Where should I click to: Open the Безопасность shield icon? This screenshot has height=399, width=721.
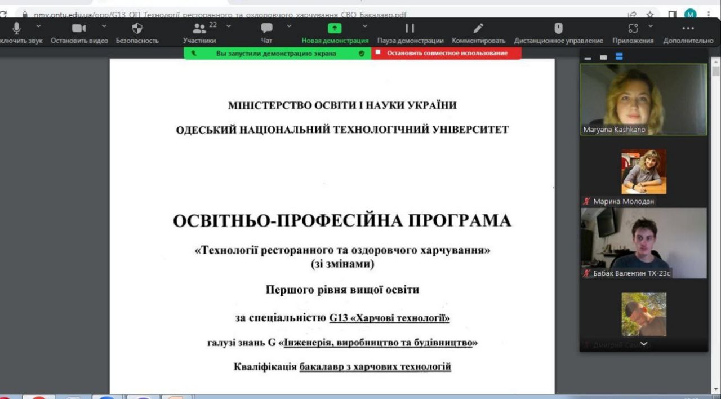(x=137, y=29)
